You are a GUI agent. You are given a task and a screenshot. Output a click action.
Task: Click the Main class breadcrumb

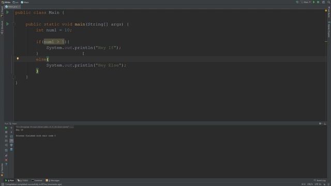coord(25,2)
